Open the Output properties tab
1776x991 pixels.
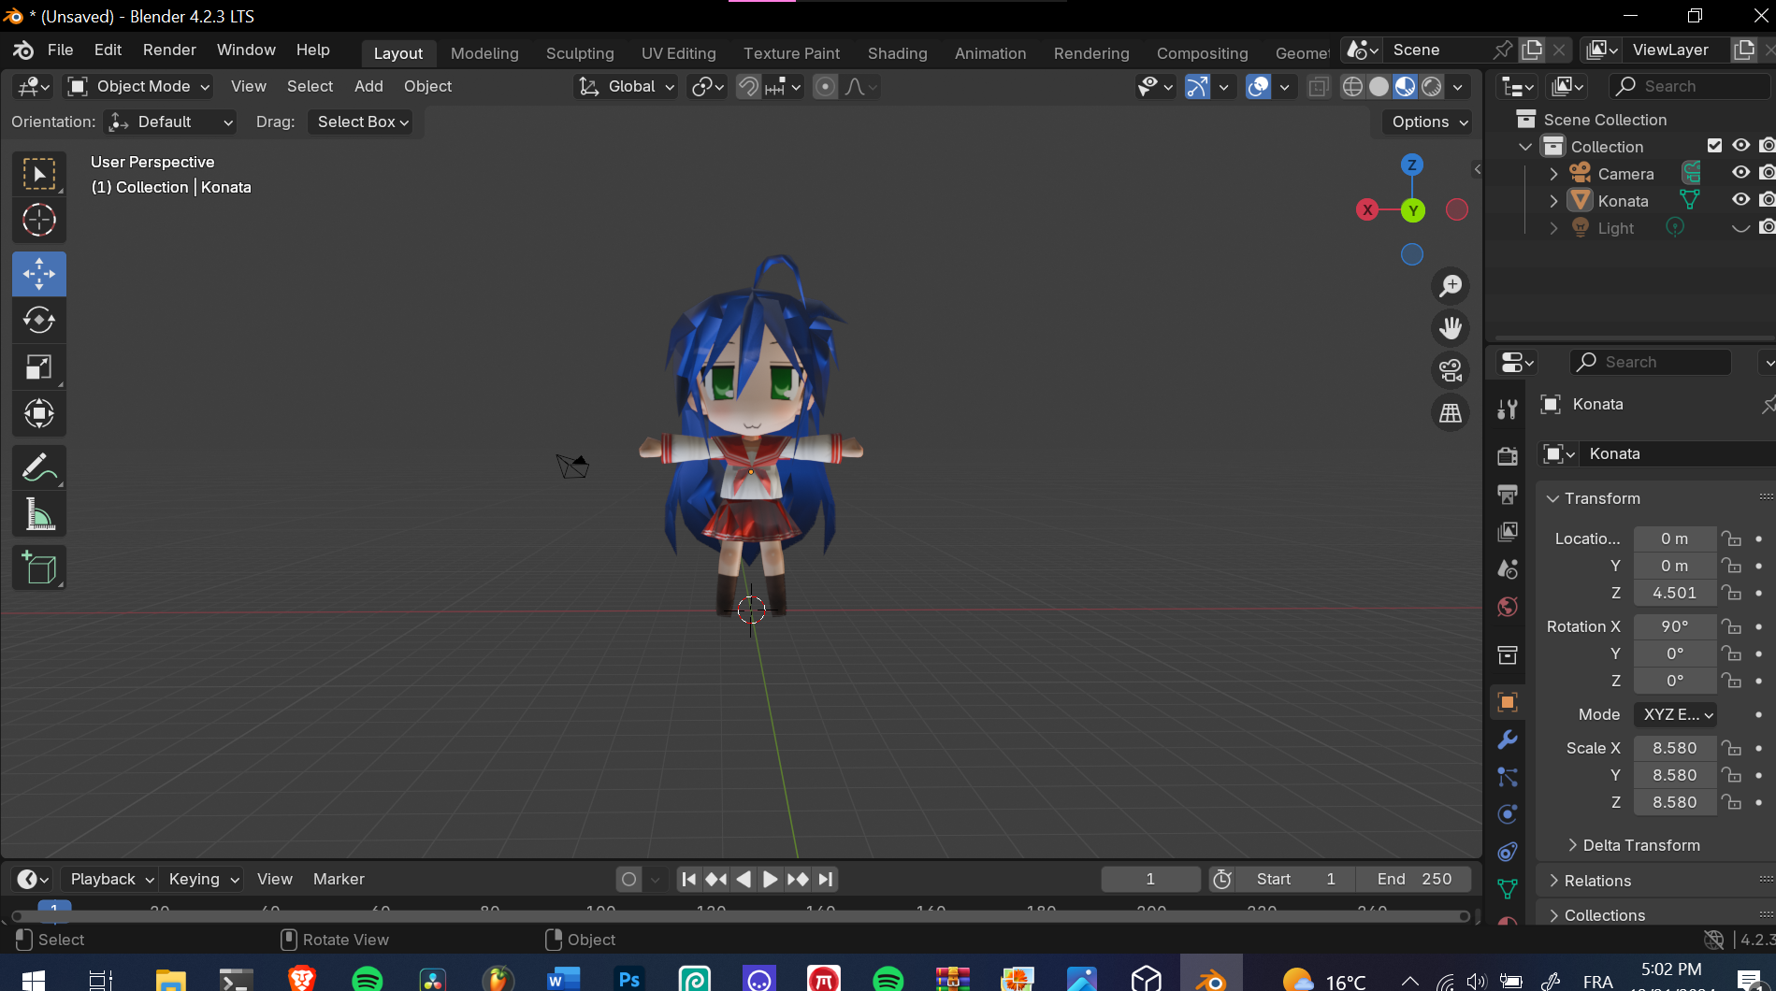point(1508,494)
